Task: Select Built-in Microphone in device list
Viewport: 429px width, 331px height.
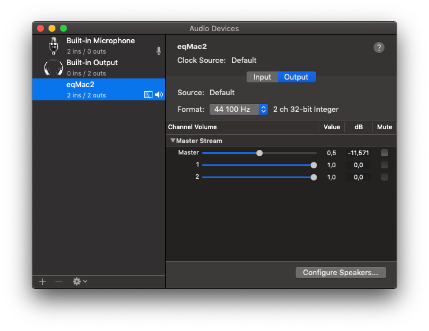Action: click(99, 46)
